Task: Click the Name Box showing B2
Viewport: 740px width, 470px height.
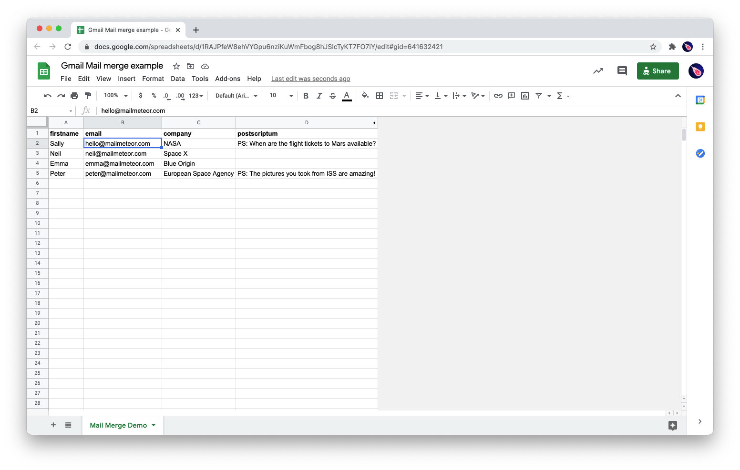Action: [51, 110]
